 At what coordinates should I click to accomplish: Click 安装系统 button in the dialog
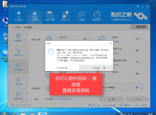(x=96, y=68)
